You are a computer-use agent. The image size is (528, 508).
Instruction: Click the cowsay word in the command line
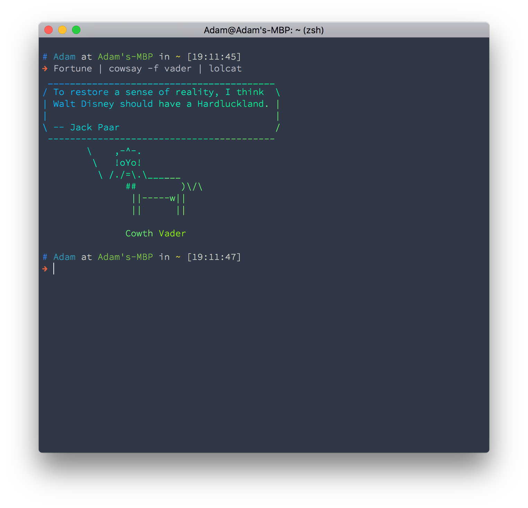coord(125,69)
